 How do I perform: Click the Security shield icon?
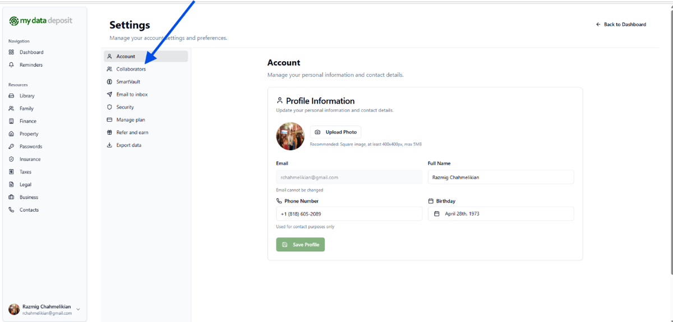[x=110, y=107]
